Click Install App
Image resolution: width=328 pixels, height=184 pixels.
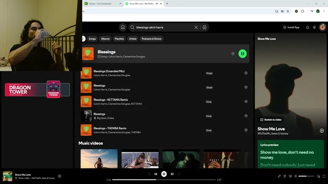(x=291, y=27)
